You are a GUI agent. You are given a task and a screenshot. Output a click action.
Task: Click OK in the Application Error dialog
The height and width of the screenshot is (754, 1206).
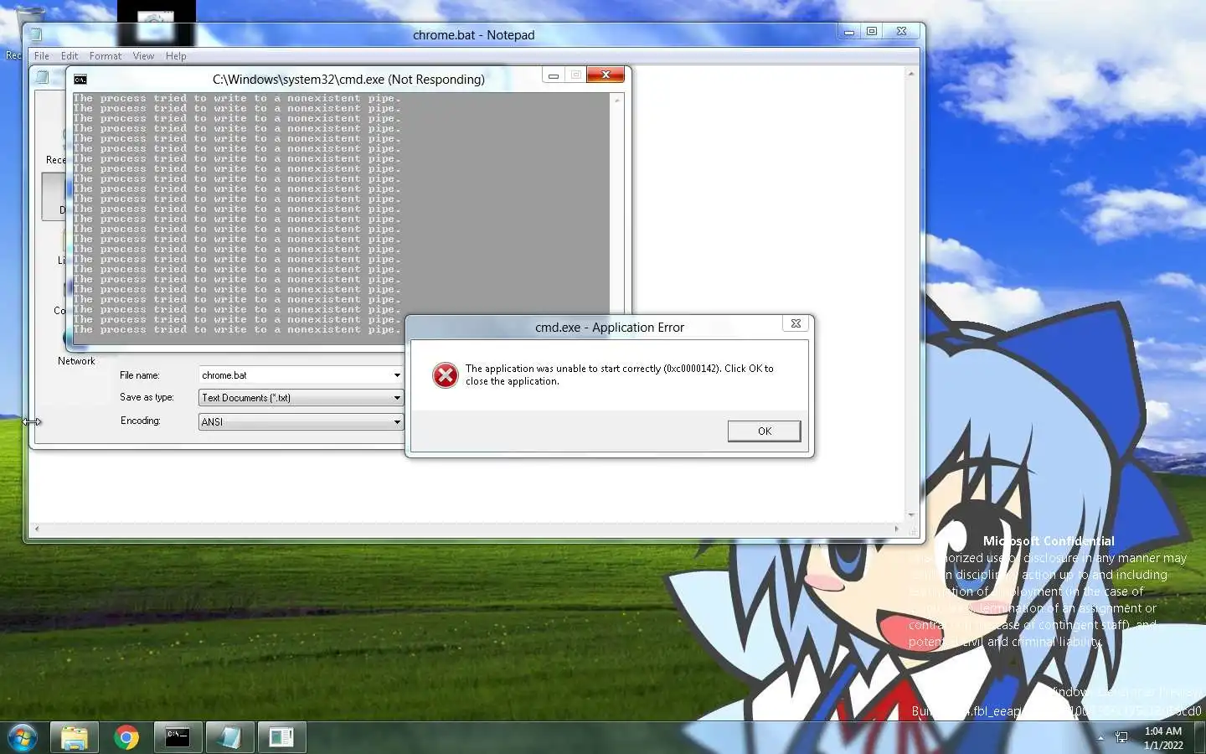[x=764, y=431]
